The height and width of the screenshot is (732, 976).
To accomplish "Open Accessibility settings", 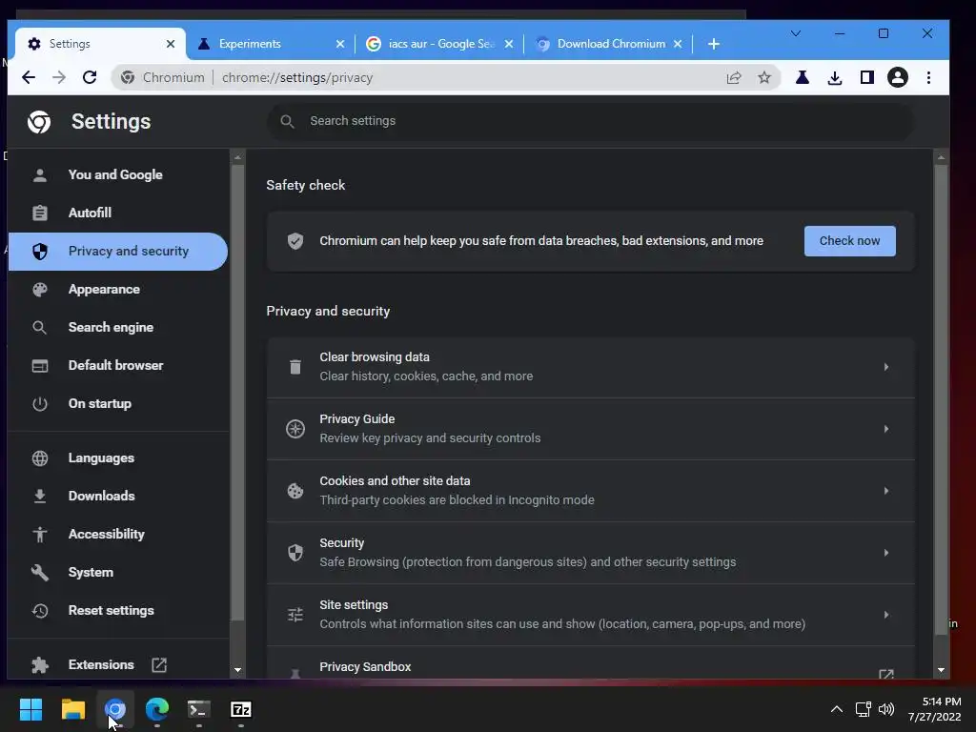I will point(118,534).
